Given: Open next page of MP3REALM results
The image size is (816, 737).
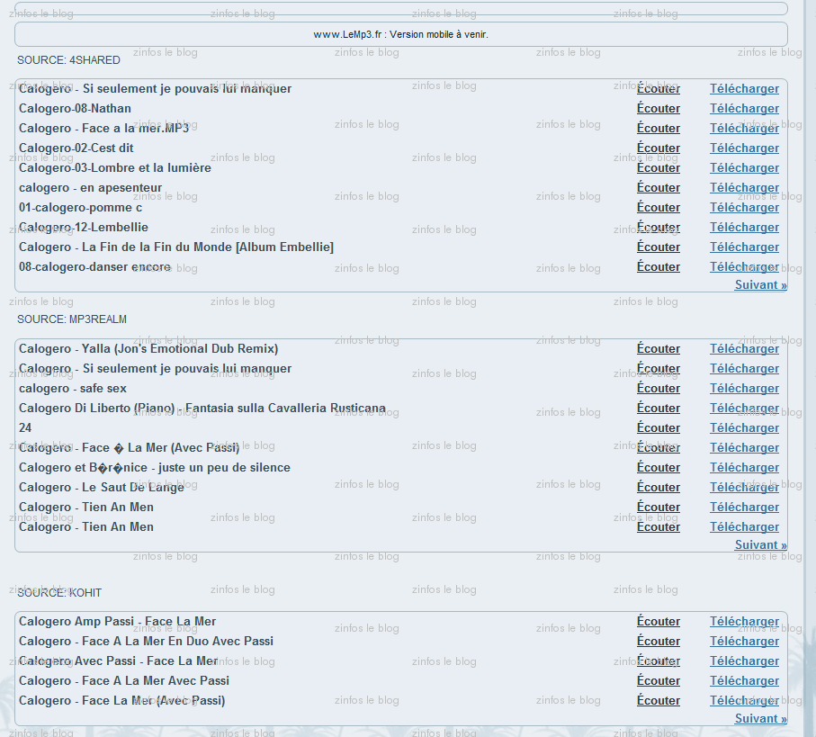Looking at the screenshot, I should point(760,544).
